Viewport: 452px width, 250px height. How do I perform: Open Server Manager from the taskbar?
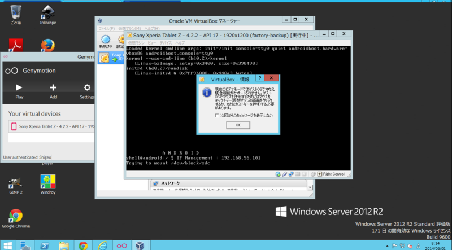[25, 245]
